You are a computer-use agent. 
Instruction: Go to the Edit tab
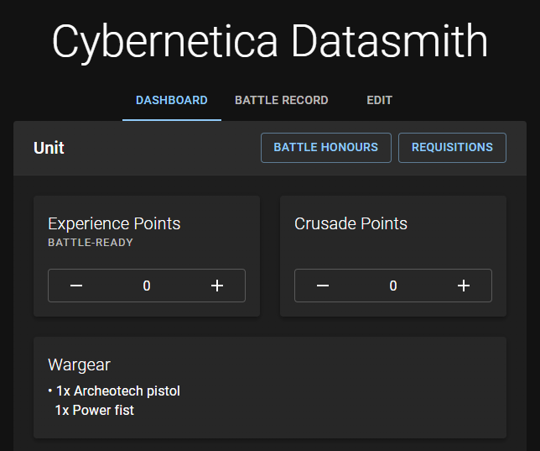379,100
